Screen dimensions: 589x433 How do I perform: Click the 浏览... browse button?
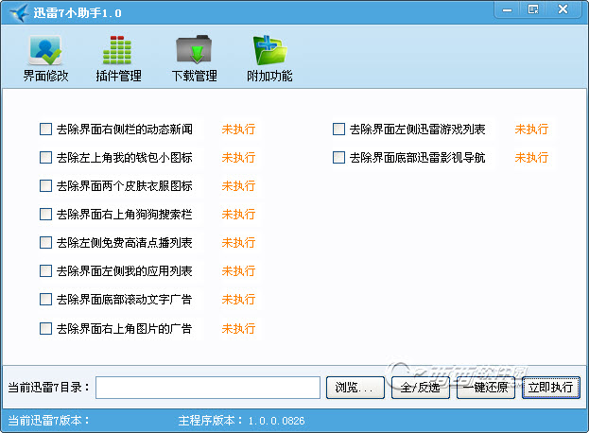coord(355,388)
